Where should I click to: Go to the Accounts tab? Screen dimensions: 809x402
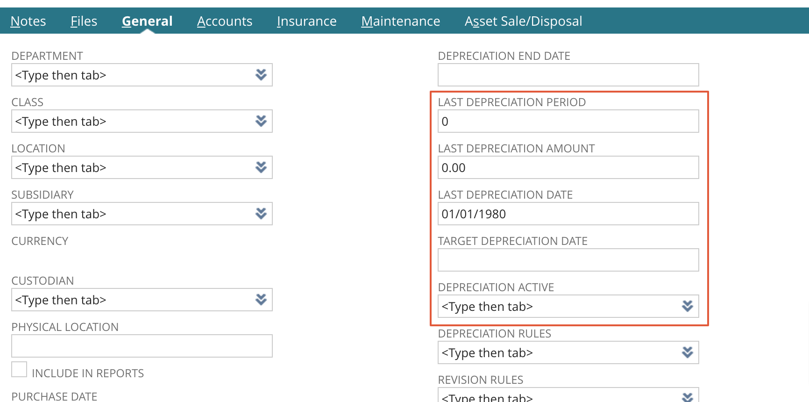pyautogui.click(x=225, y=21)
